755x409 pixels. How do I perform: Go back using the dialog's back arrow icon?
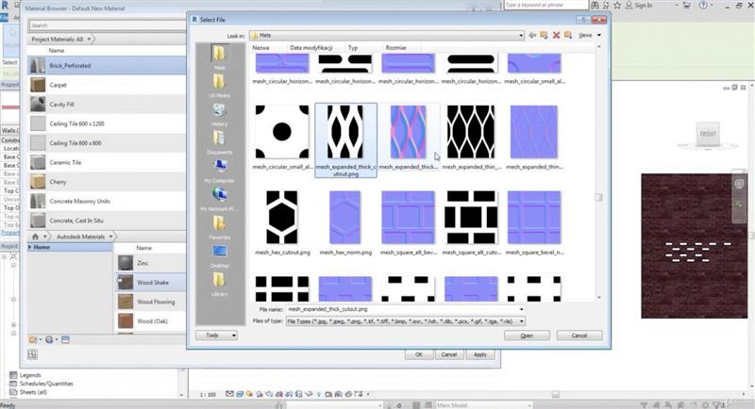point(532,35)
